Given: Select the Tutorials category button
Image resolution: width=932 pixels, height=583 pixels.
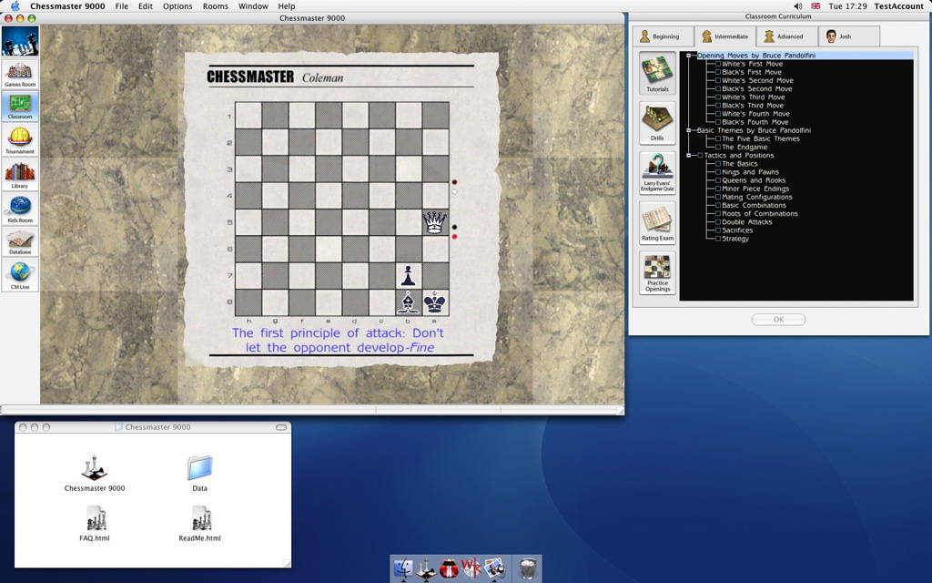Looking at the screenshot, I should click(x=657, y=73).
